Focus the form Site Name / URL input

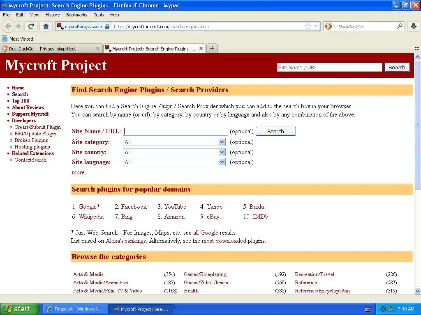[176, 131]
